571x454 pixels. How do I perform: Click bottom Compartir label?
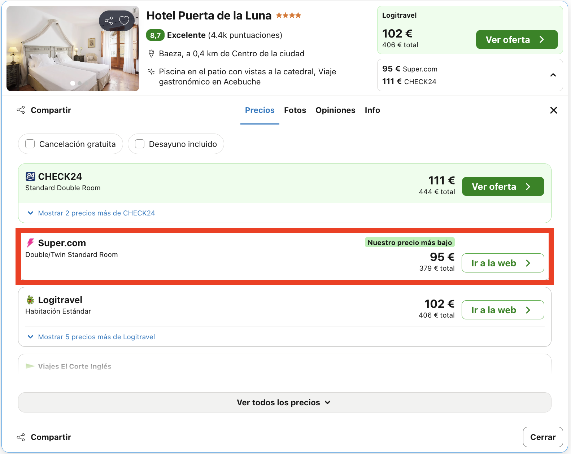(51, 437)
